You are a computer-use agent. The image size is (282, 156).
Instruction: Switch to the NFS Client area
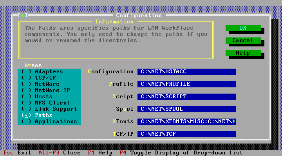coord(46,103)
